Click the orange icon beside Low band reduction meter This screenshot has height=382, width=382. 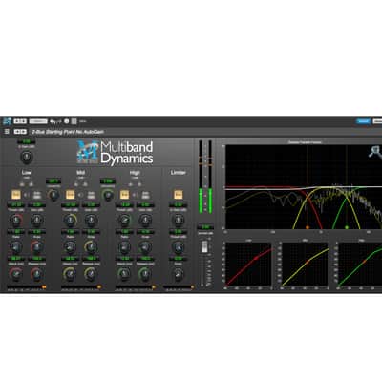pos(44,287)
